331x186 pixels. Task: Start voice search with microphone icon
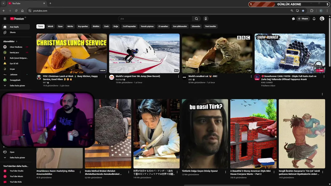[x=206, y=19]
